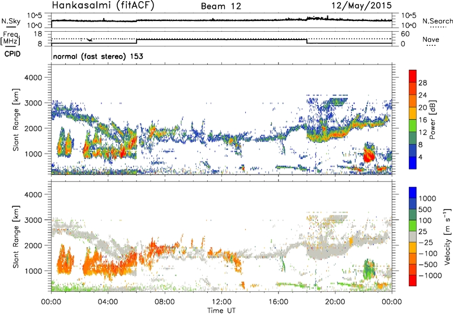Select 'normal (fast stereo) 153' text
Screen dimensions: 453x314
click(x=98, y=57)
